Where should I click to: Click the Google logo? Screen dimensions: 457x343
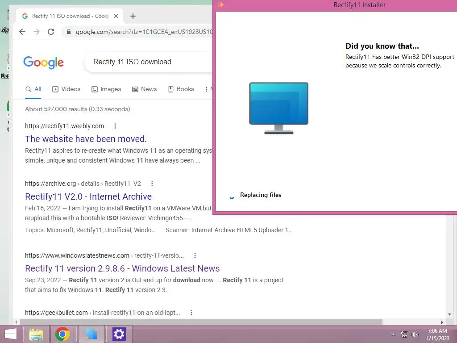(43, 62)
